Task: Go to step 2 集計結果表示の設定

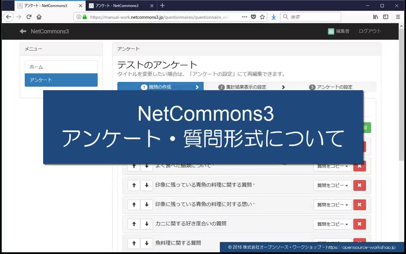Action: 246,87
